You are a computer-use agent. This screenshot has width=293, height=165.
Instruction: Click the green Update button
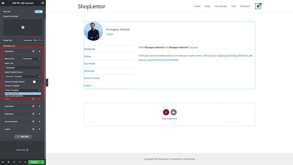(x=34, y=162)
